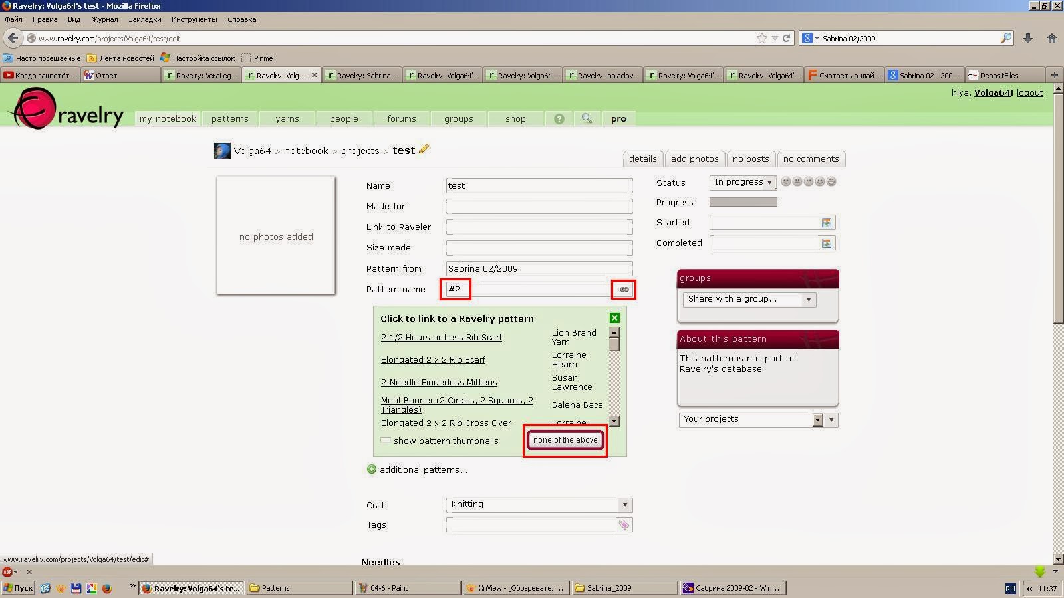Click the Made for input field
Image resolution: width=1064 pixels, height=598 pixels.
pyautogui.click(x=539, y=206)
